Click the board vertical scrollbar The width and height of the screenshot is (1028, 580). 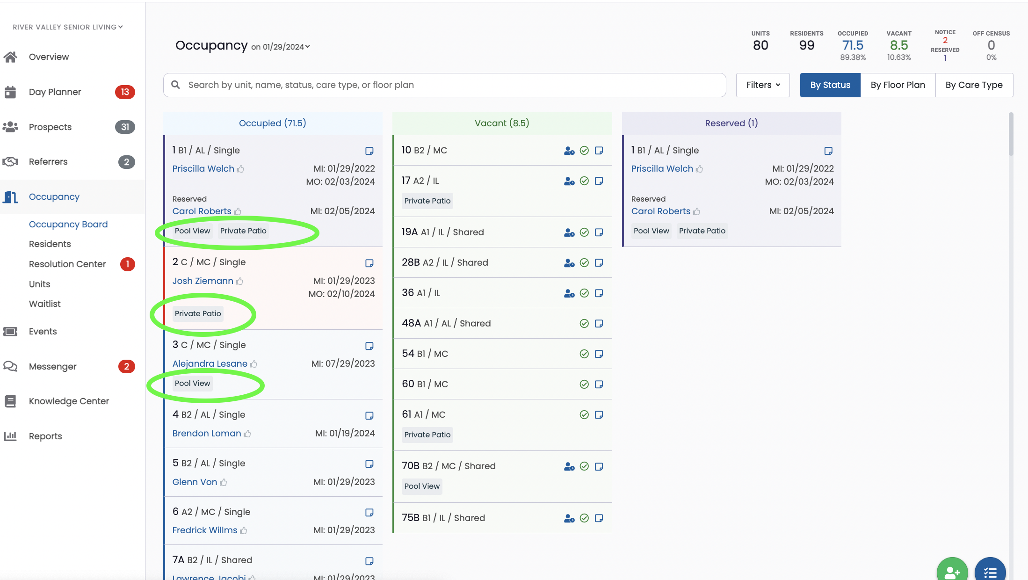pos(1011,134)
